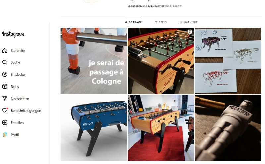Open Benachrichtigungen heart icon

point(5,110)
